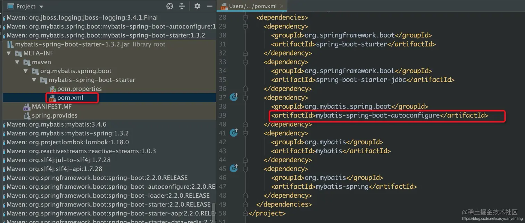Image resolution: width=525 pixels, height=223 pixels.
Task: Click the Project tree vertical scrollbar
Action: [214, 212]
